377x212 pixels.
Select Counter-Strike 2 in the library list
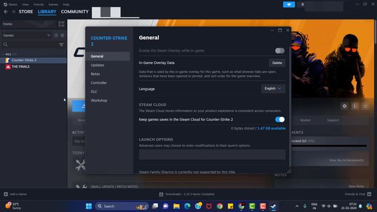(x=33, y=60)
